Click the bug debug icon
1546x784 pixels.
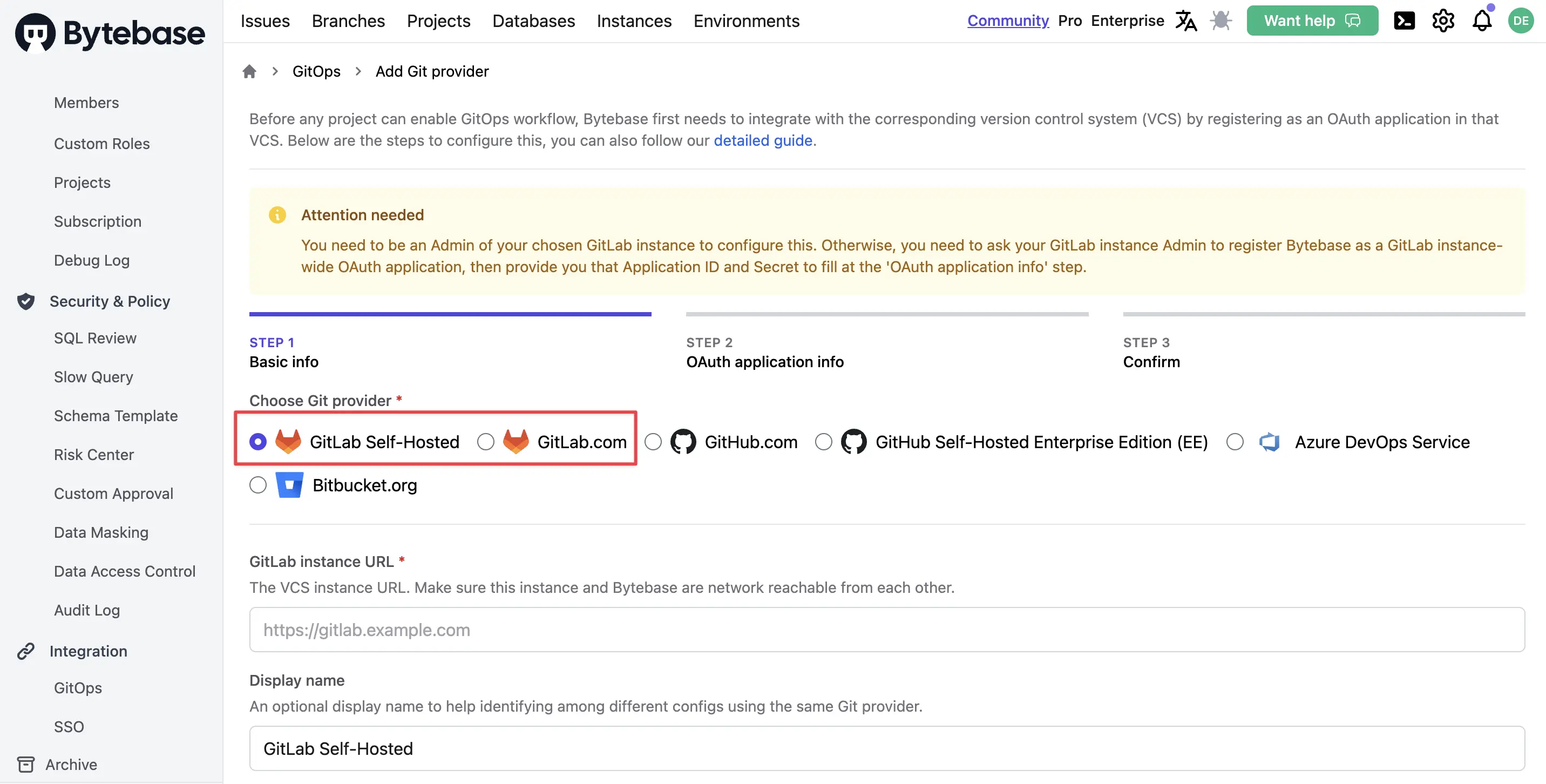(x=1220, y=21)
